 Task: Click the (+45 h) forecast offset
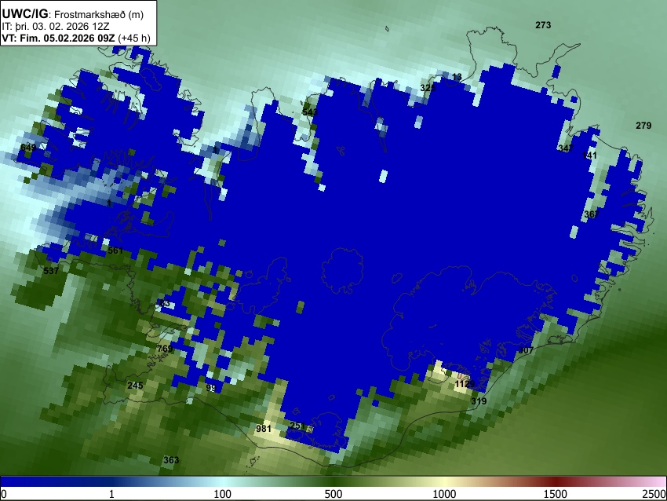pos(134,38)
